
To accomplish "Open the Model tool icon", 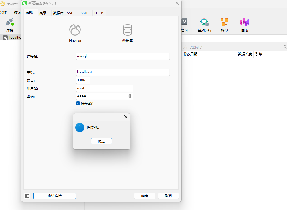I will coord(224,22).
